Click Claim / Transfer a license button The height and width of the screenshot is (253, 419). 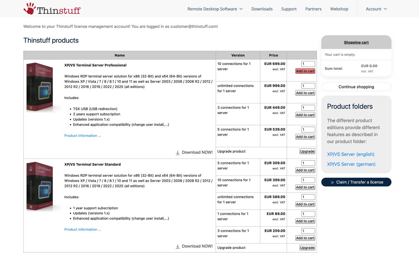356,182
